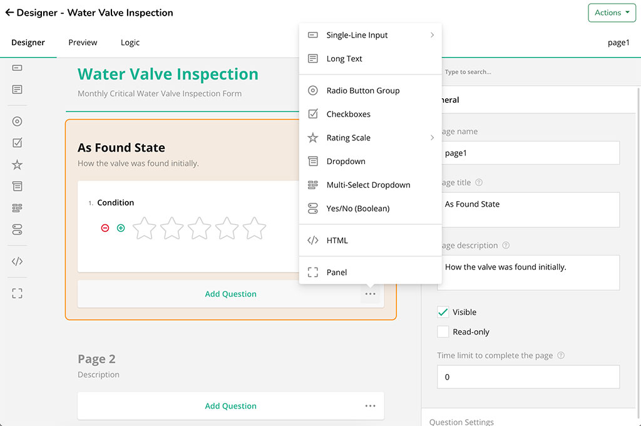The width and height of the screenshot is (641, 426).
Task: Click the green plus icon beside rating stars
Action: (121, 228)
